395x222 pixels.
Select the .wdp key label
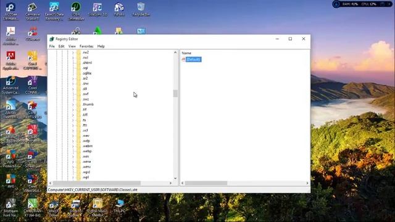click(x=86, y=141)
